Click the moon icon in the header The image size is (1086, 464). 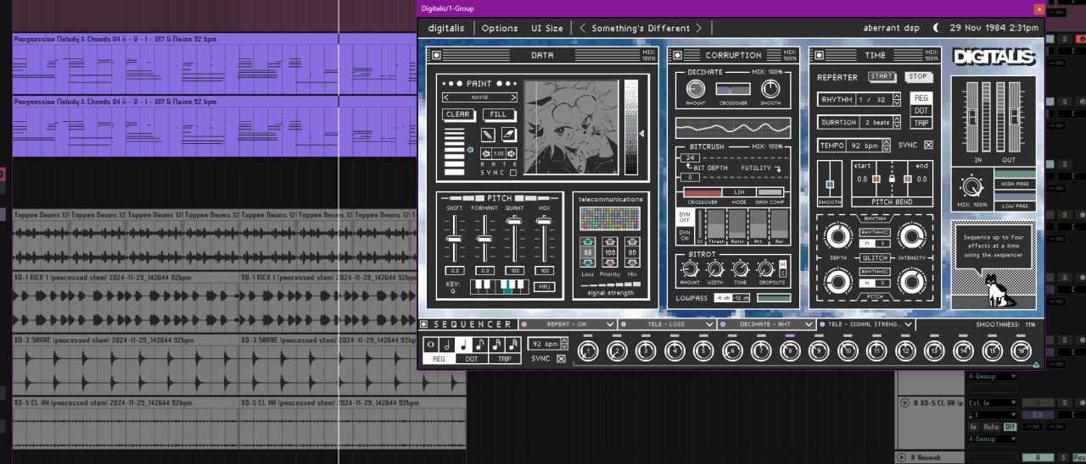tap(937, 28)
